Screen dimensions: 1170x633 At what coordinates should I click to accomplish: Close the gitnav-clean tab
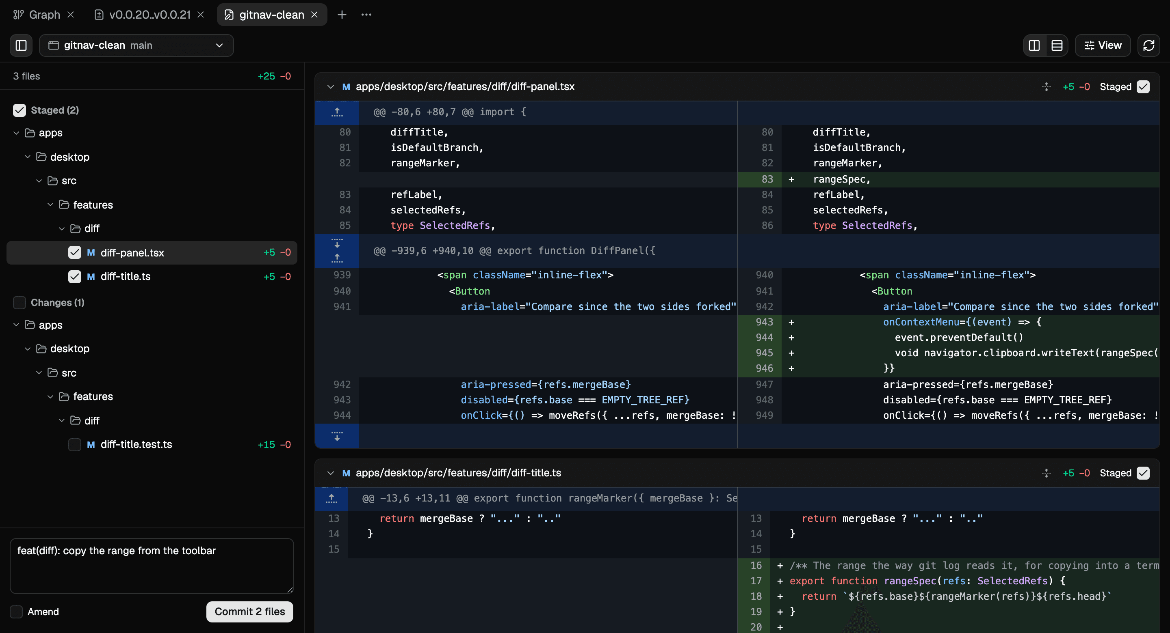[314, 15]
